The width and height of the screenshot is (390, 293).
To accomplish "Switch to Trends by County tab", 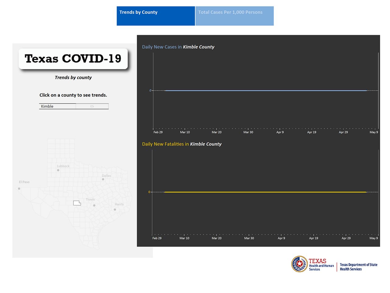I will [155, 16].
